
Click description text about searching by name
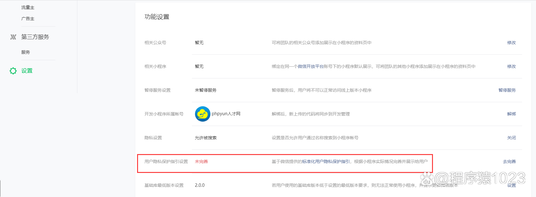tap(315, 138)
